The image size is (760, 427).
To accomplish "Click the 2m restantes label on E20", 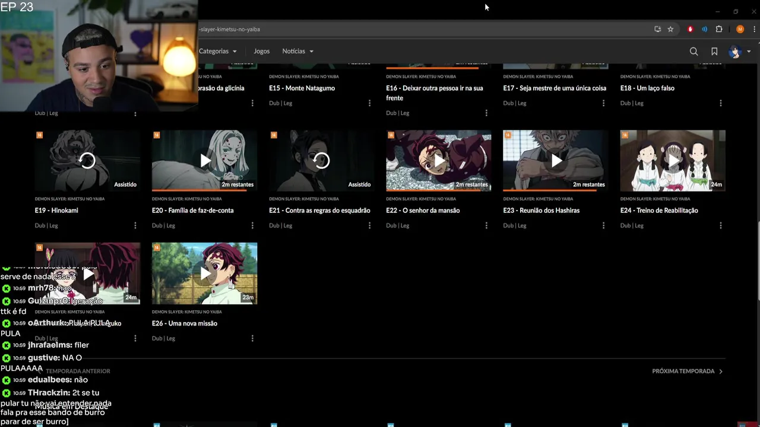I will pyautogui.click(x=237, y=184).
